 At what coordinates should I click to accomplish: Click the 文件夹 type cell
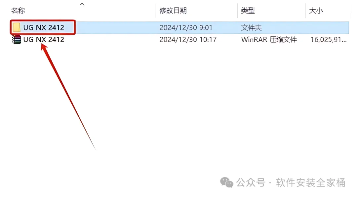[x=251, y=27]
